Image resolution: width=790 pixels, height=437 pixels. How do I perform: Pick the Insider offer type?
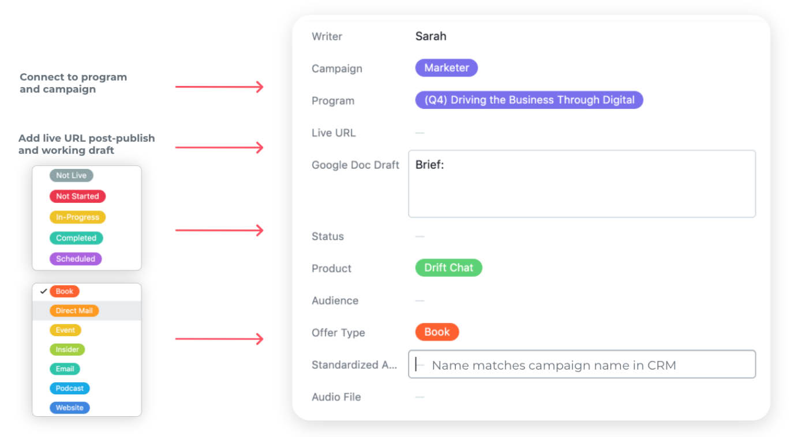click(x=68, y=349)
